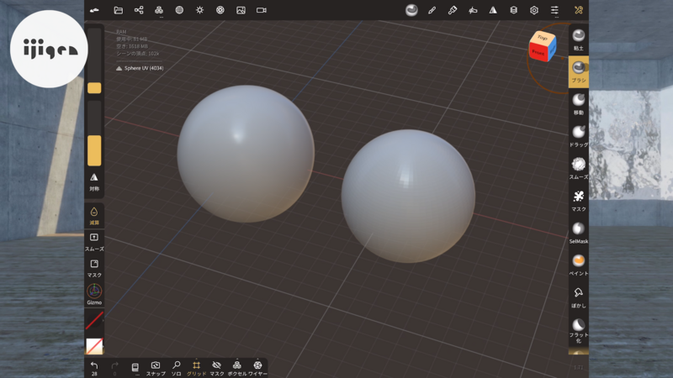The image size is (673, 378).
Task: Open the Scene hierarchy menu
Action: coord(139,10)
